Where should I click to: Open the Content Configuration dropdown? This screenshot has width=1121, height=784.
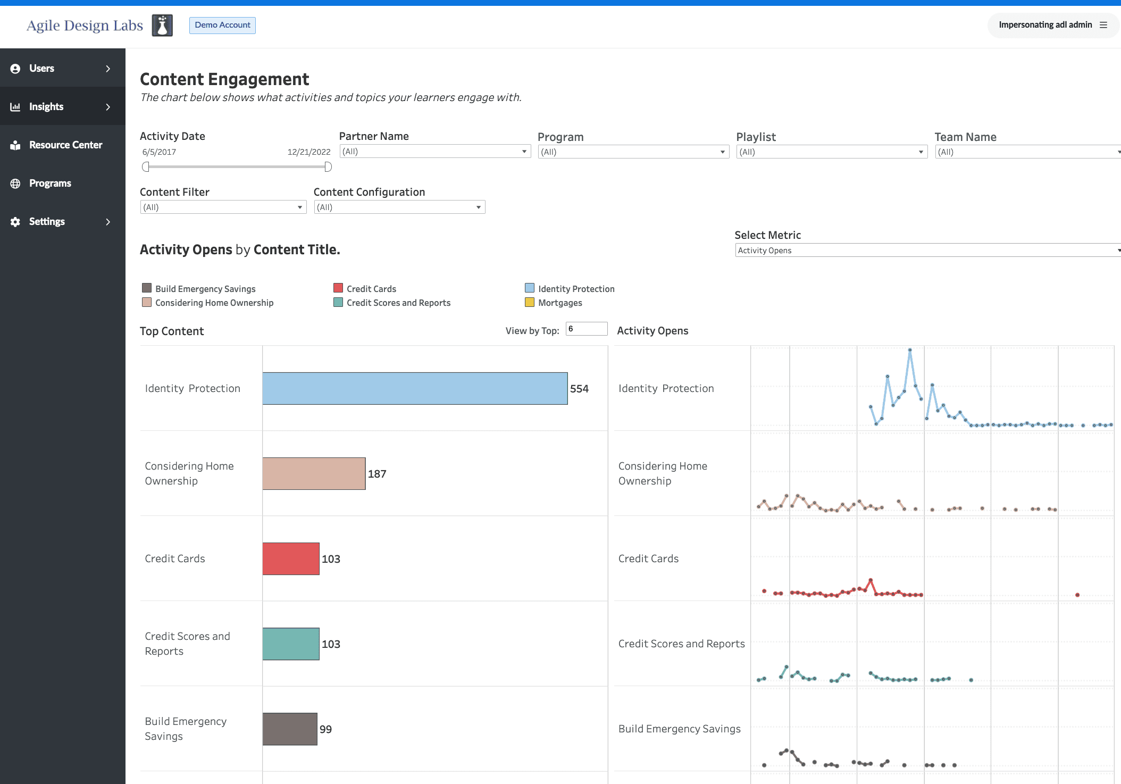click(x=399, y=207)
